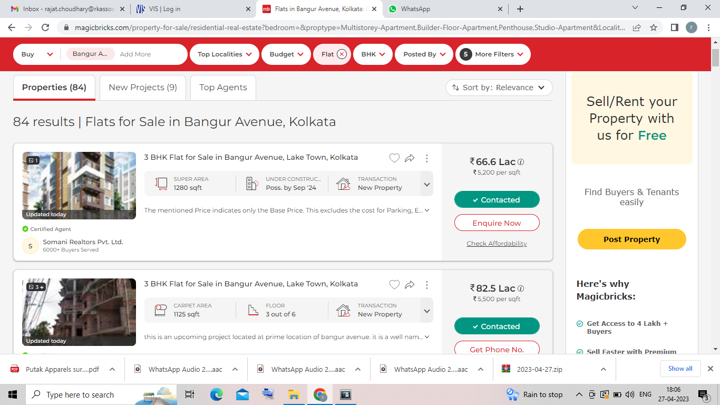Open File Explorer from taskbar

[294, 394]
